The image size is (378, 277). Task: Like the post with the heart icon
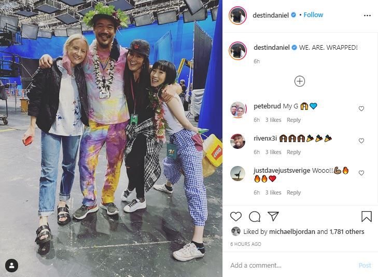[x=236, y=216]
